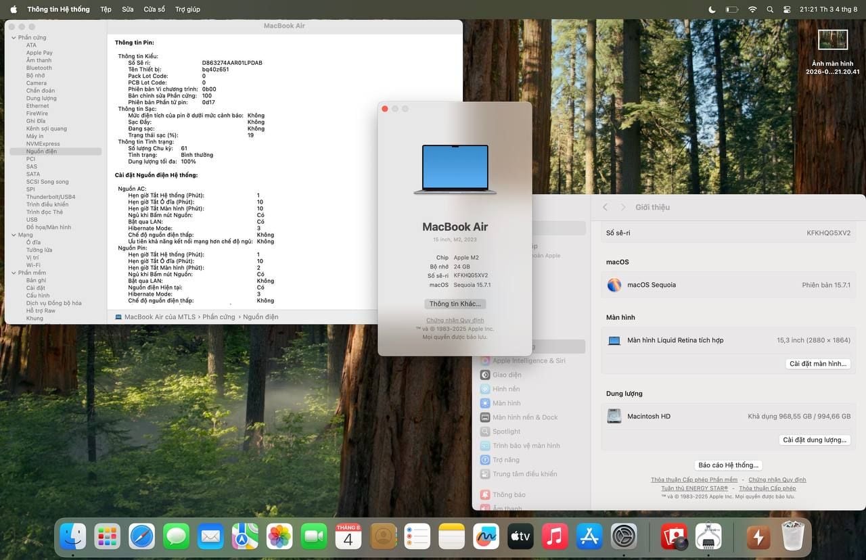Open the Cửa sổ menu
Viewport: 866px width, 560px height.
point(154,9)
